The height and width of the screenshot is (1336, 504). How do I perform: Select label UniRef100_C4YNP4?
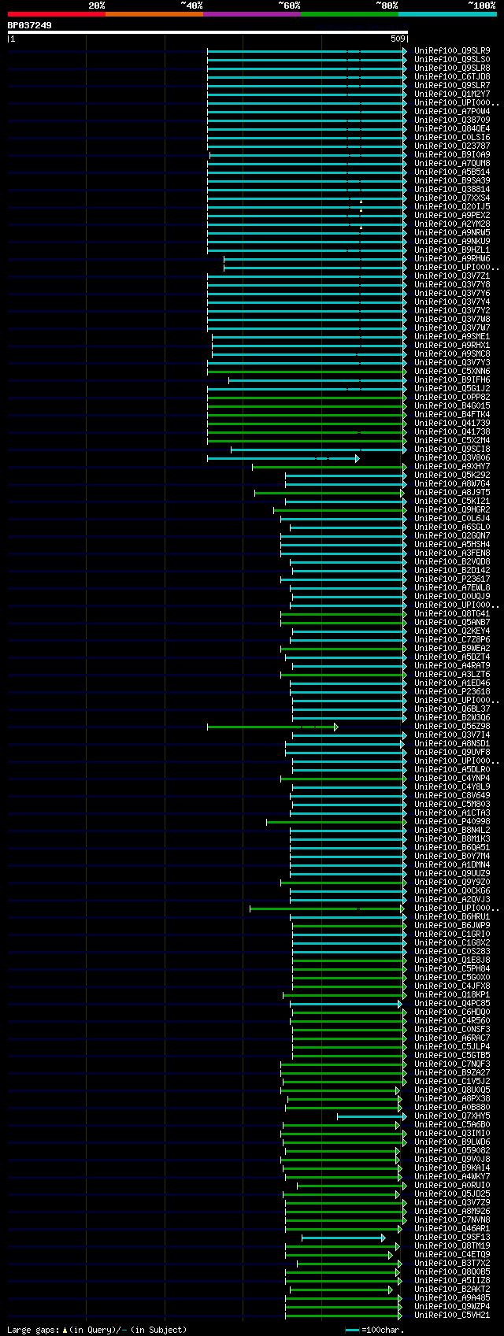click(452, 779)
